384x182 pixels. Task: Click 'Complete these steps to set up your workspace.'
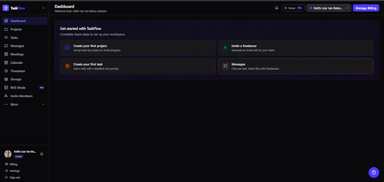[93, 34]
